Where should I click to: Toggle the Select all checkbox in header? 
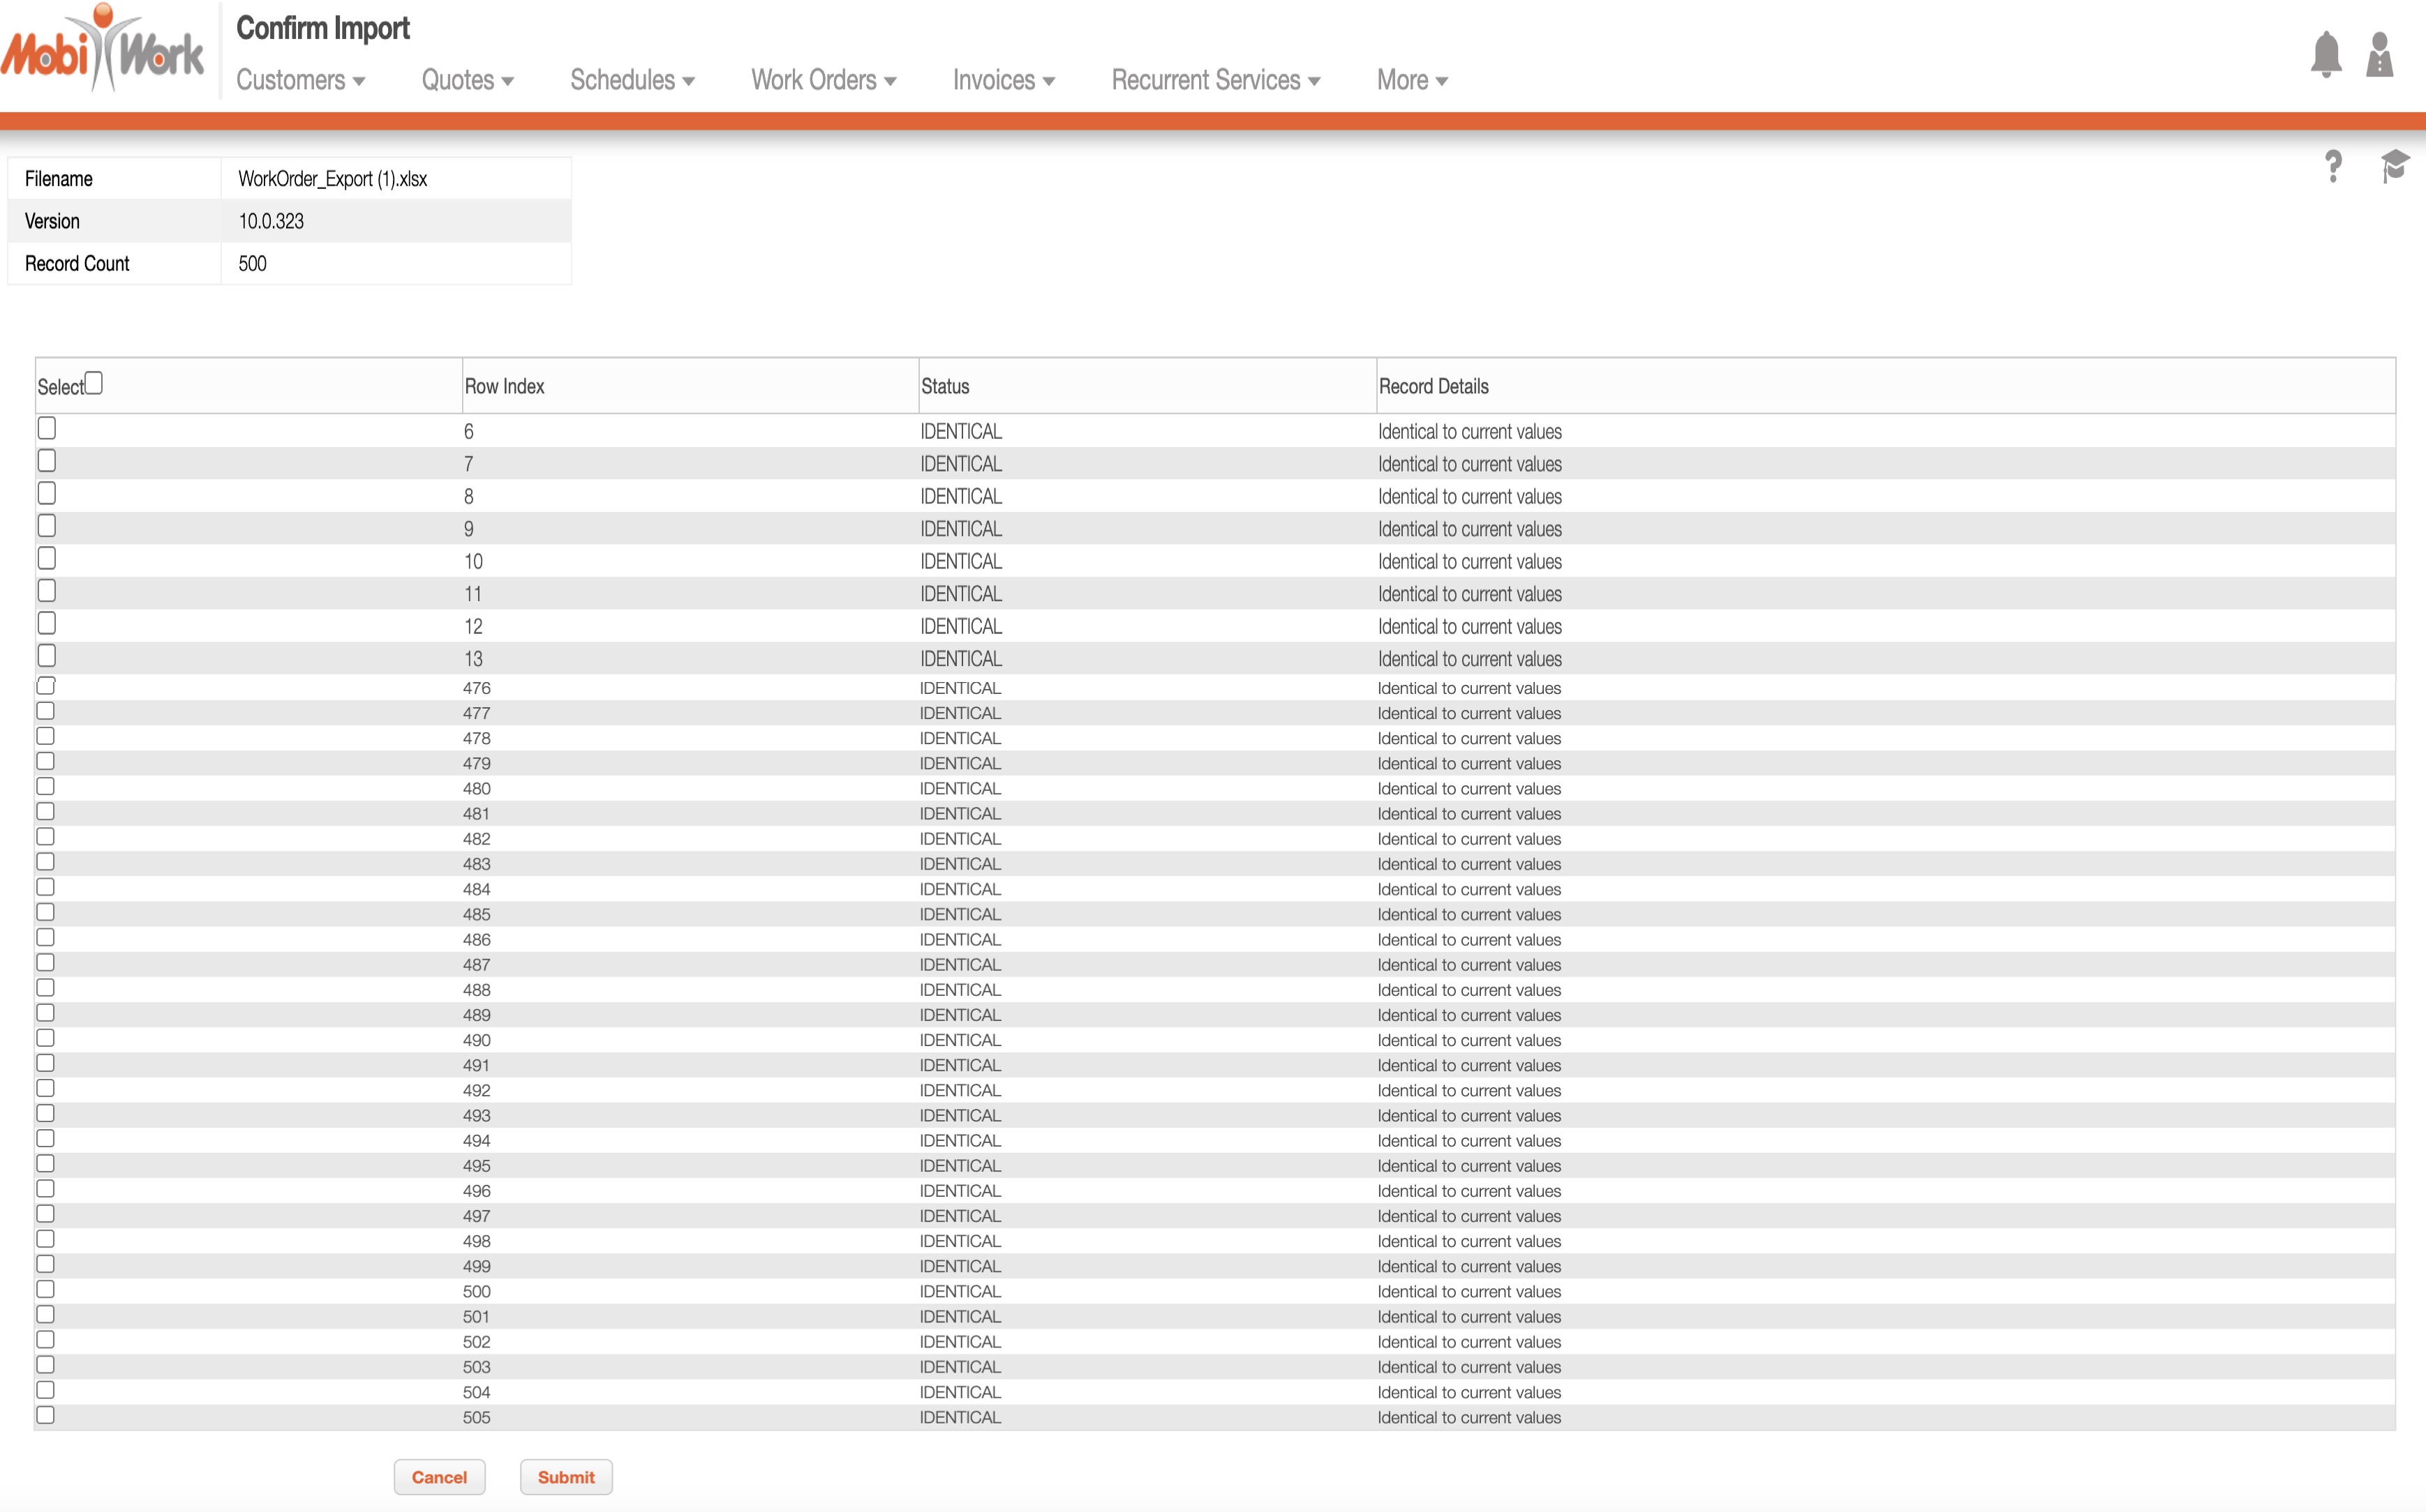(x=94, y=383)
